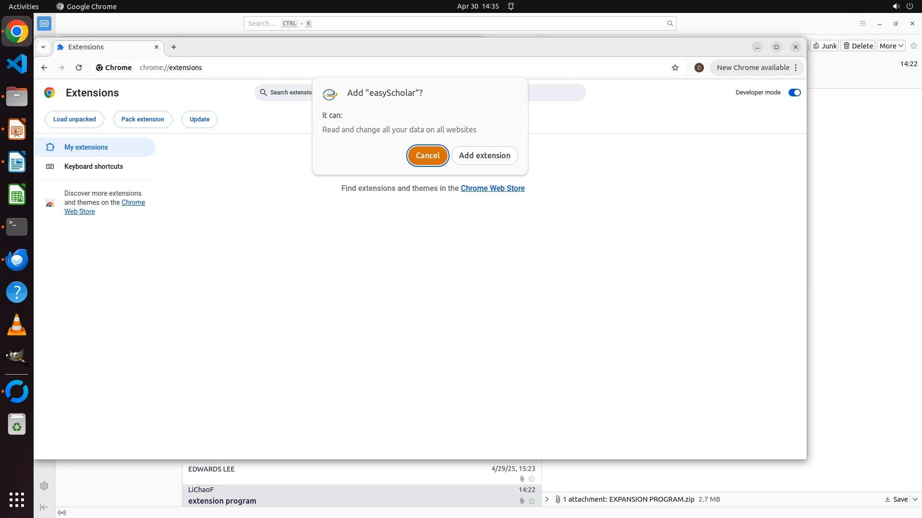This screenshot has width=922, height=518.
Task: Reload the extensions page
Action: (x=79, y=68)
